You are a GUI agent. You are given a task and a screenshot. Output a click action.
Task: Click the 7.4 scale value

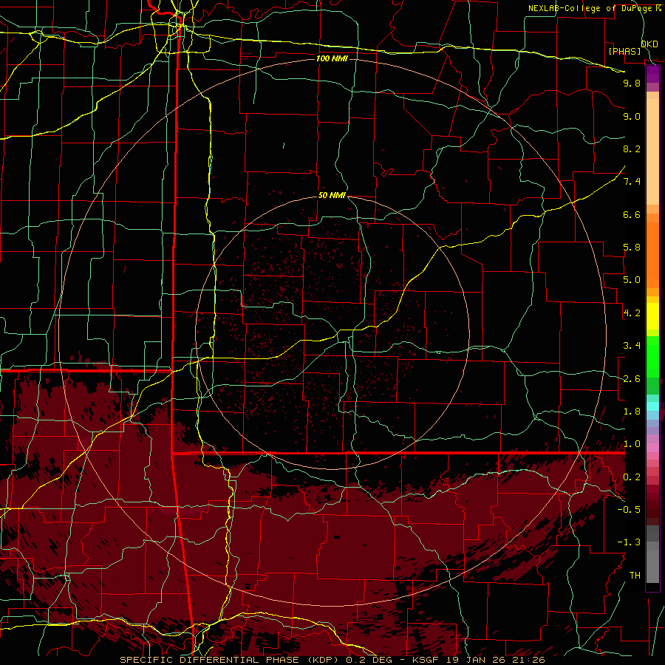coord(632,182)
